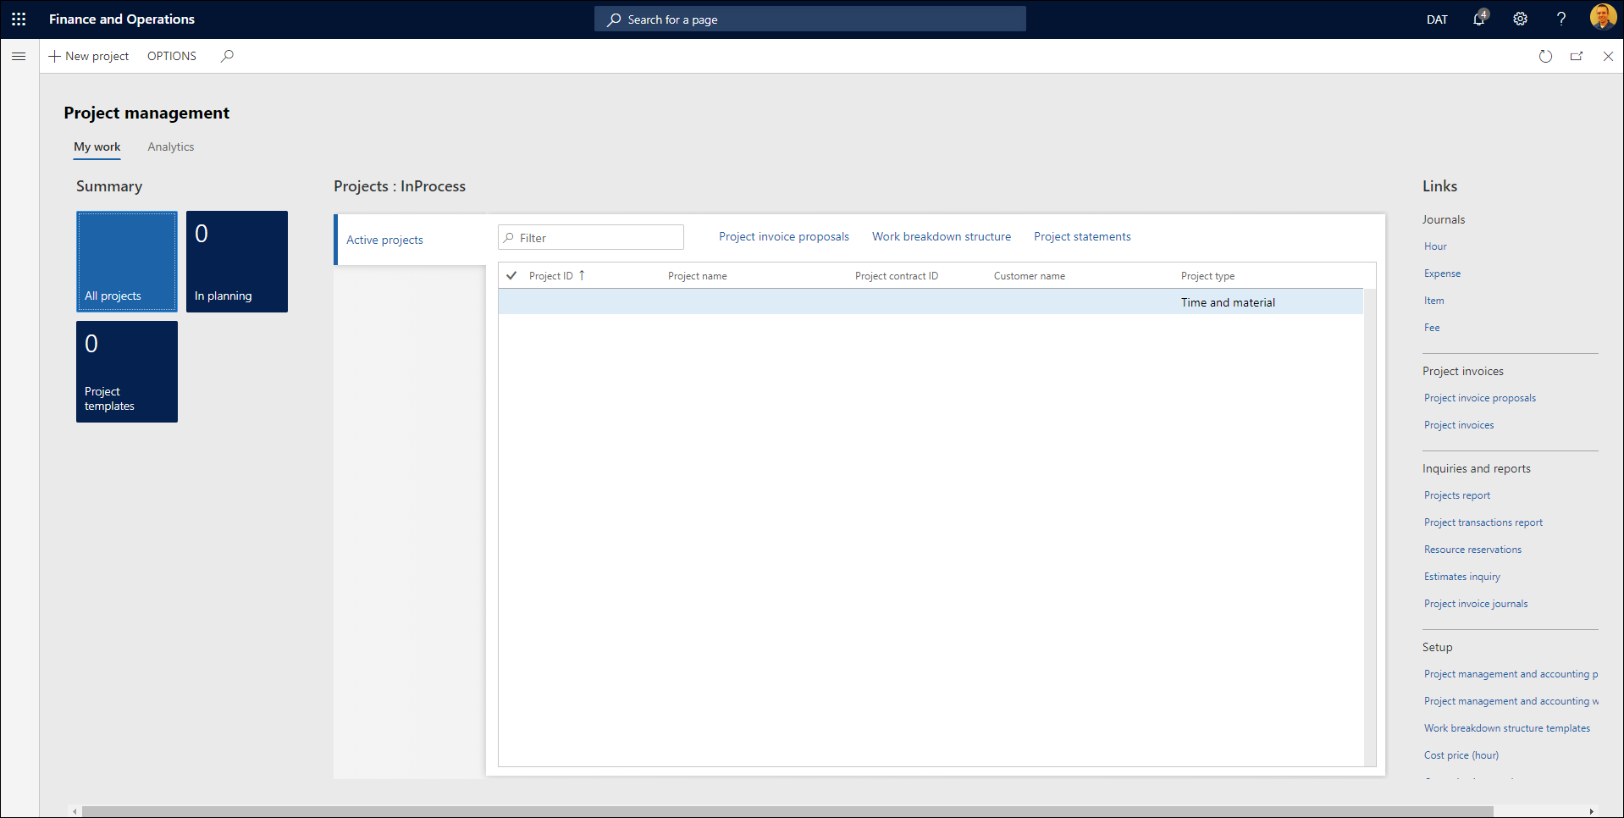Switch to the Analytics tab
The height and width of the screenshot is (818, 1624).
[171, 146]
